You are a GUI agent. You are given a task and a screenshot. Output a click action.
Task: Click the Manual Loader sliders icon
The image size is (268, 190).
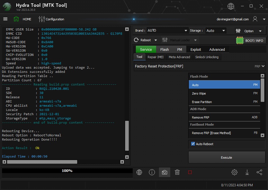pos(165,40)
